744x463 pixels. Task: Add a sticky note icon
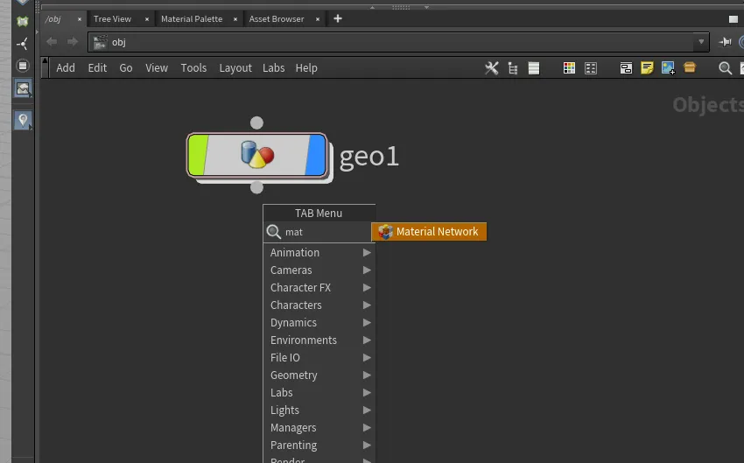coord(647,68)
